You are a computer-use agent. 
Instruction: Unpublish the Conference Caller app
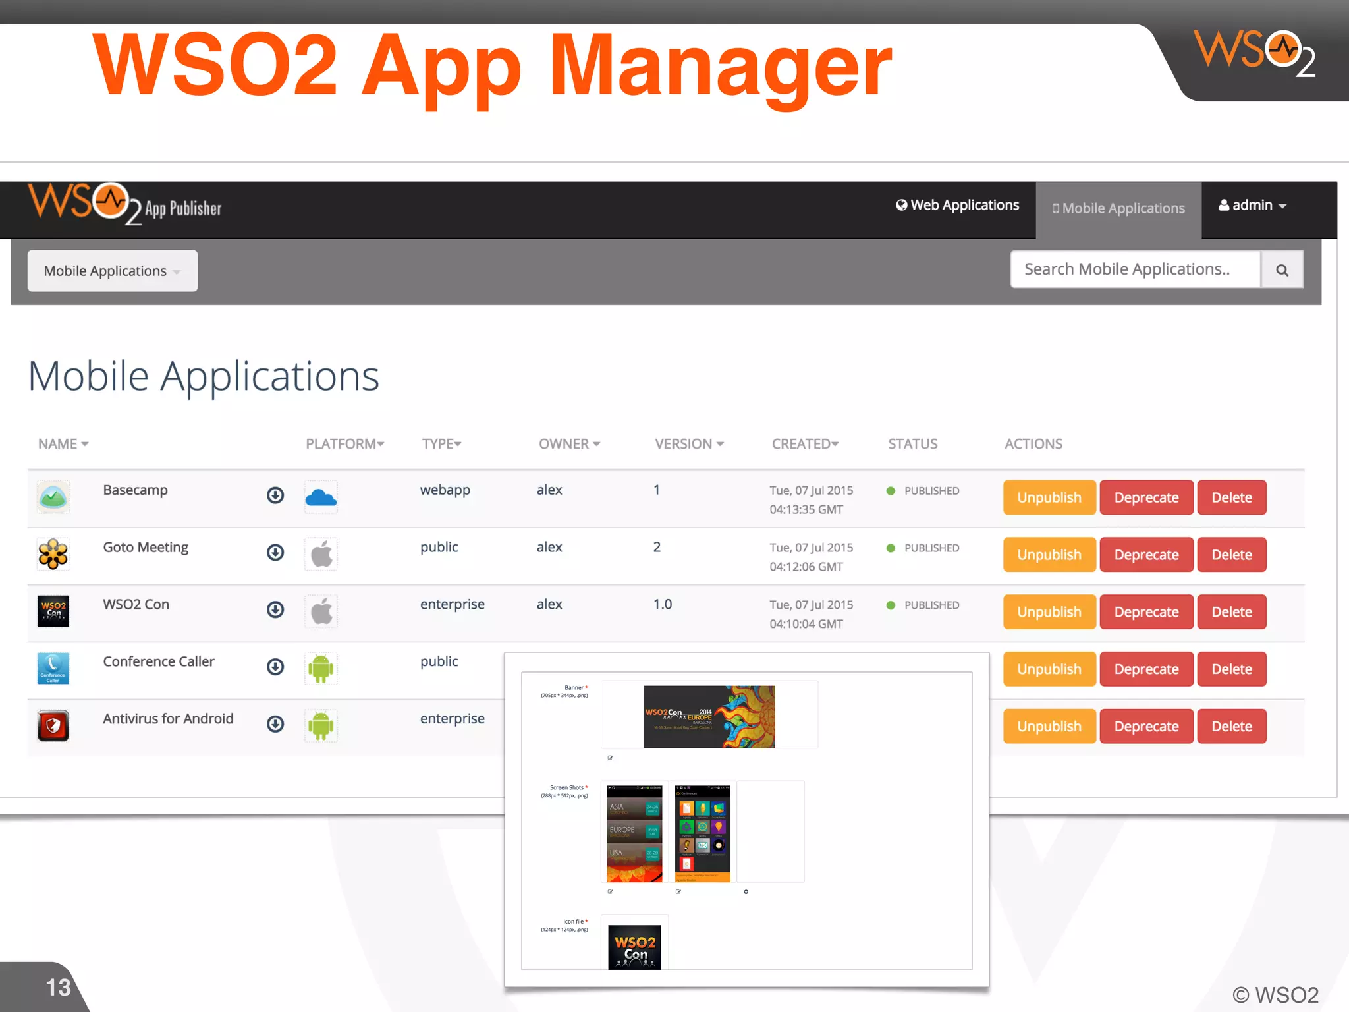(x=1049, y=669)
